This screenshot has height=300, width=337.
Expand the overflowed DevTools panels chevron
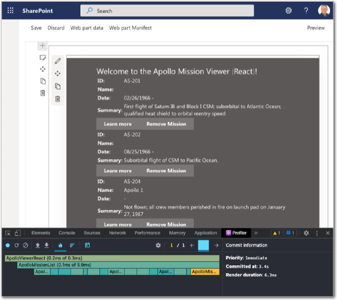click(256, 233)
